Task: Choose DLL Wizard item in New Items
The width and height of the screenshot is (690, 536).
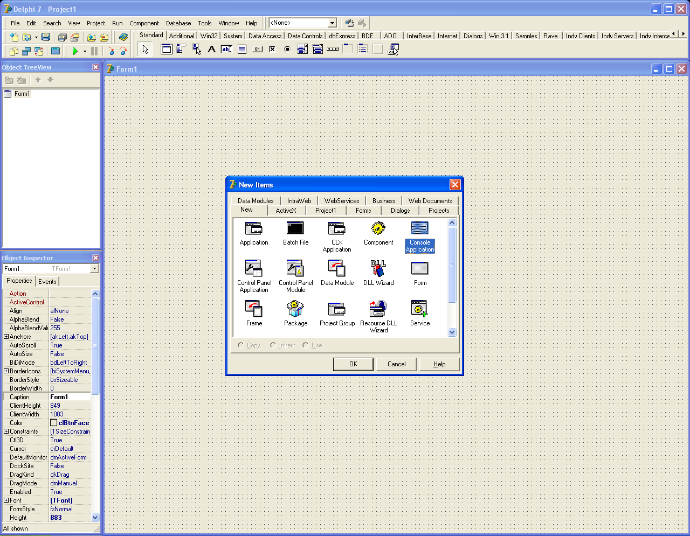Action: click(378, 273)
